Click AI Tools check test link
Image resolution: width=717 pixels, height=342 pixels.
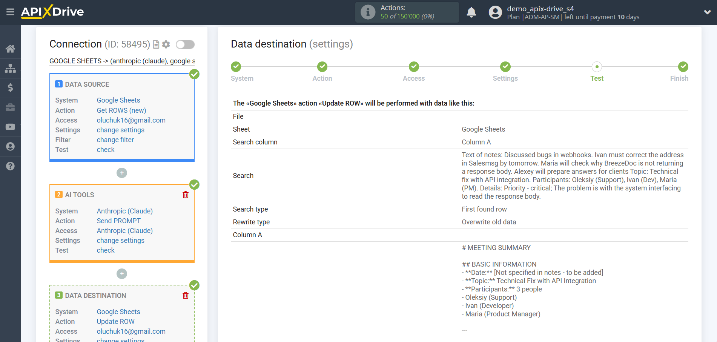tap(106, 250)
